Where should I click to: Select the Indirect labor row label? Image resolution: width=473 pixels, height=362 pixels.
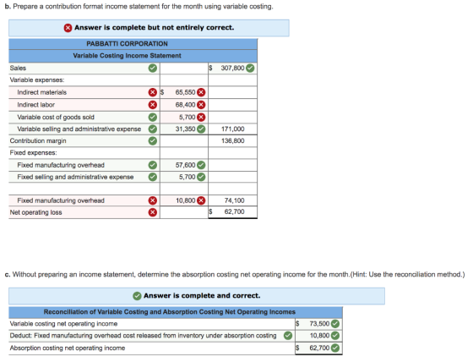(35, 105)
